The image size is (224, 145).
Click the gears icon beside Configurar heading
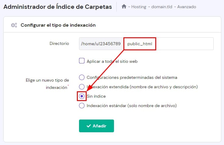(14, 25)
